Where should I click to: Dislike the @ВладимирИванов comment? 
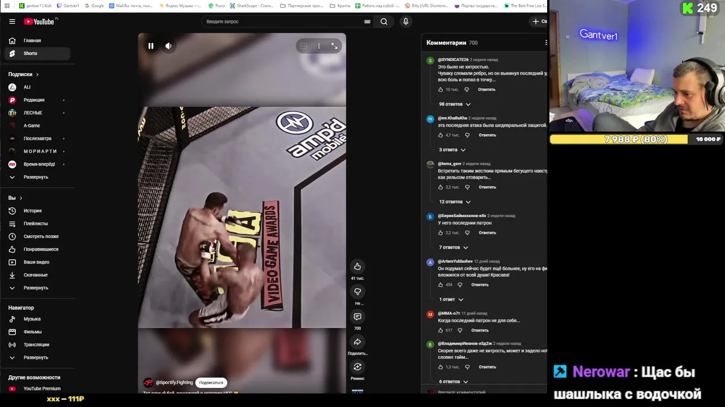pos(467,367)
